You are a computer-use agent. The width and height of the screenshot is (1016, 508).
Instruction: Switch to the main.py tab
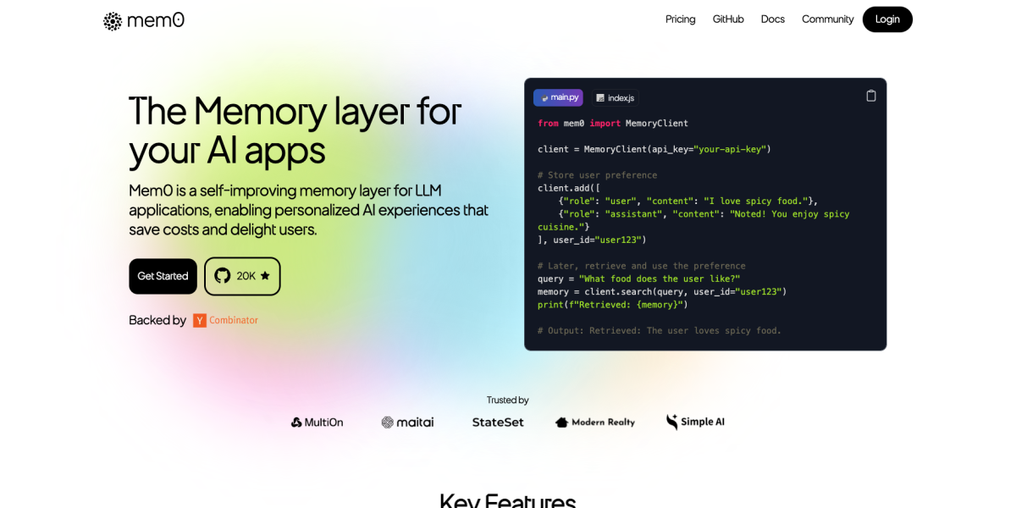click(558, 97)
